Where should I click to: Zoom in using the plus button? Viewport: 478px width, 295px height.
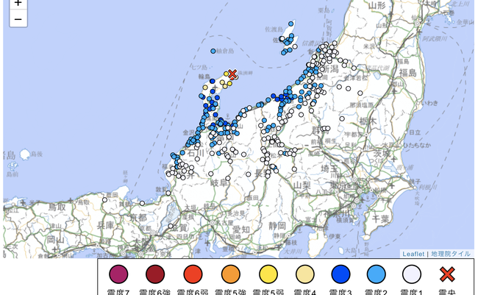pos(18,4)
